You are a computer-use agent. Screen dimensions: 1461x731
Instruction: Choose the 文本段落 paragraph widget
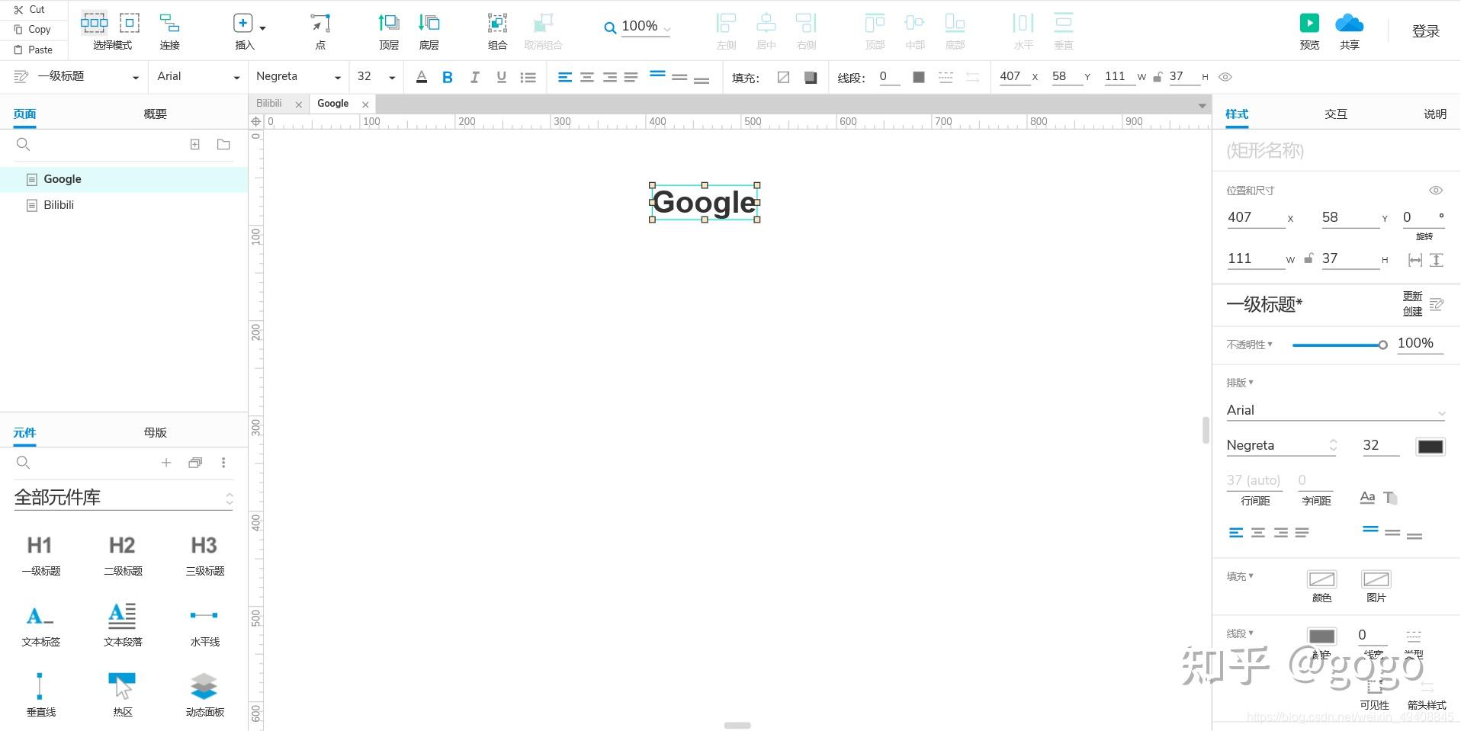[x=123, y=625]
